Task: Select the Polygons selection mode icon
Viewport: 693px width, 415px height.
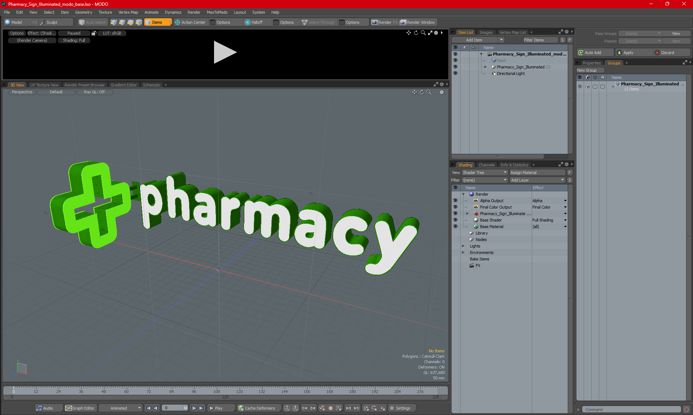Action: [x=130, y=22]
